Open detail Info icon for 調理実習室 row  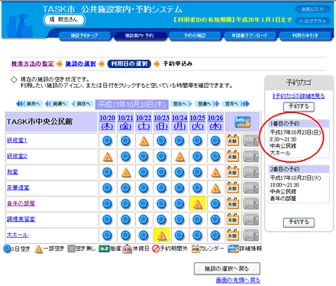click(250, 219)
